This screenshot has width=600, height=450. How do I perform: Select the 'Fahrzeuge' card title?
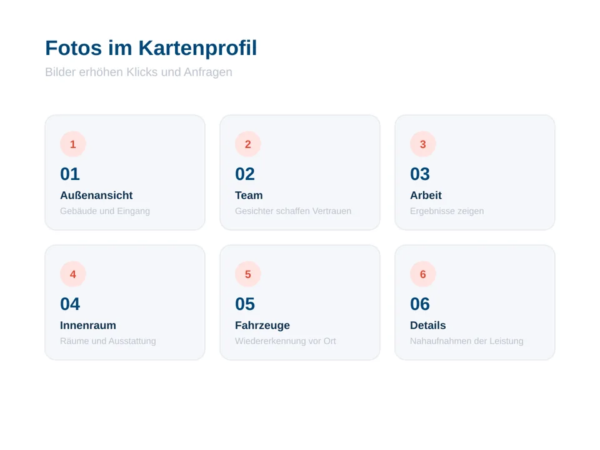(x=262, y=325)
